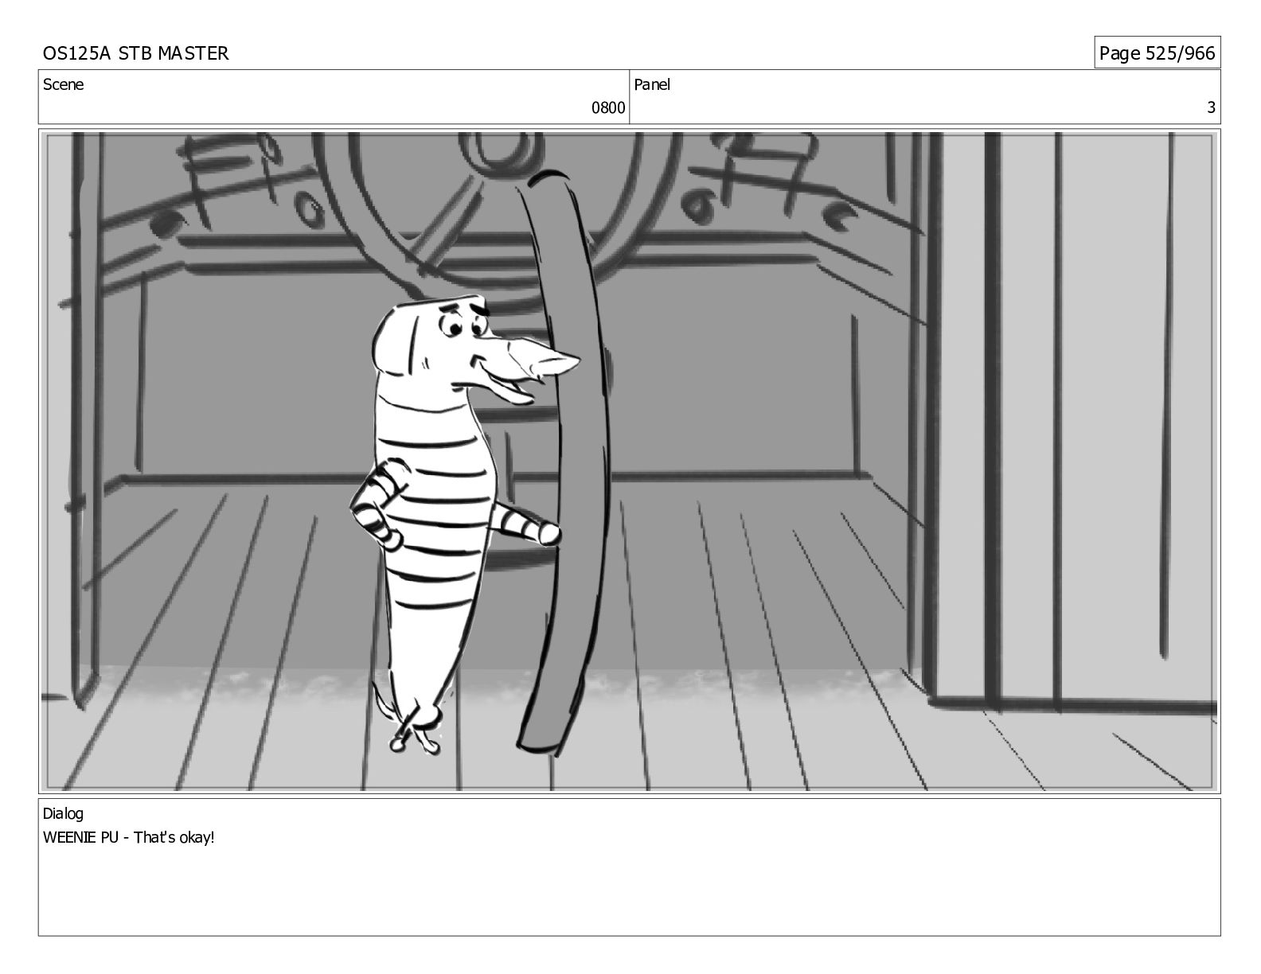Click the 'Dialog' label
Image resolution: width=1261 pixels, height=974 pixels.
[x=63, y=813]
